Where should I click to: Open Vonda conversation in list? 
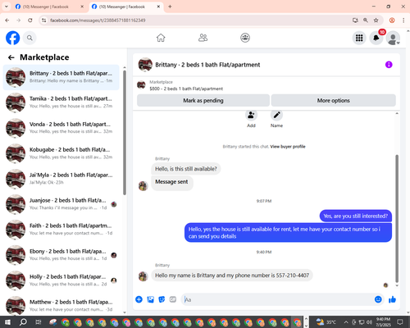point(61,128)
